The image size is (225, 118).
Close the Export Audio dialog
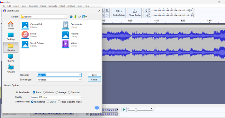click(x=99, y=11)
